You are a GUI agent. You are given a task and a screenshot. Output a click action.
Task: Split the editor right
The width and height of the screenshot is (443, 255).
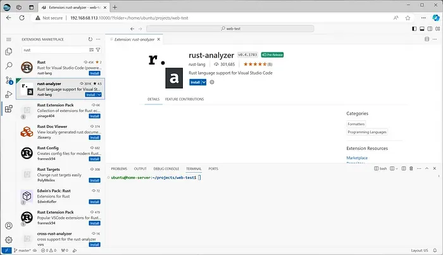point(427,39)
